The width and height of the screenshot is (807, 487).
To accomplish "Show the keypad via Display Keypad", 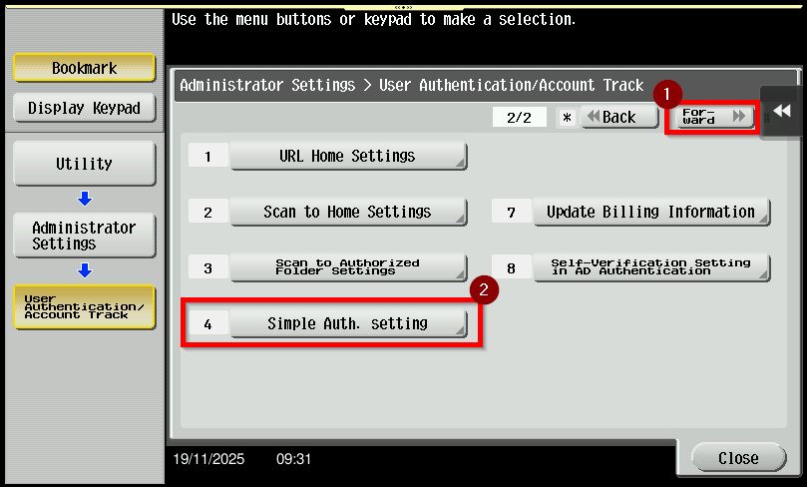I will pos(85,108).
